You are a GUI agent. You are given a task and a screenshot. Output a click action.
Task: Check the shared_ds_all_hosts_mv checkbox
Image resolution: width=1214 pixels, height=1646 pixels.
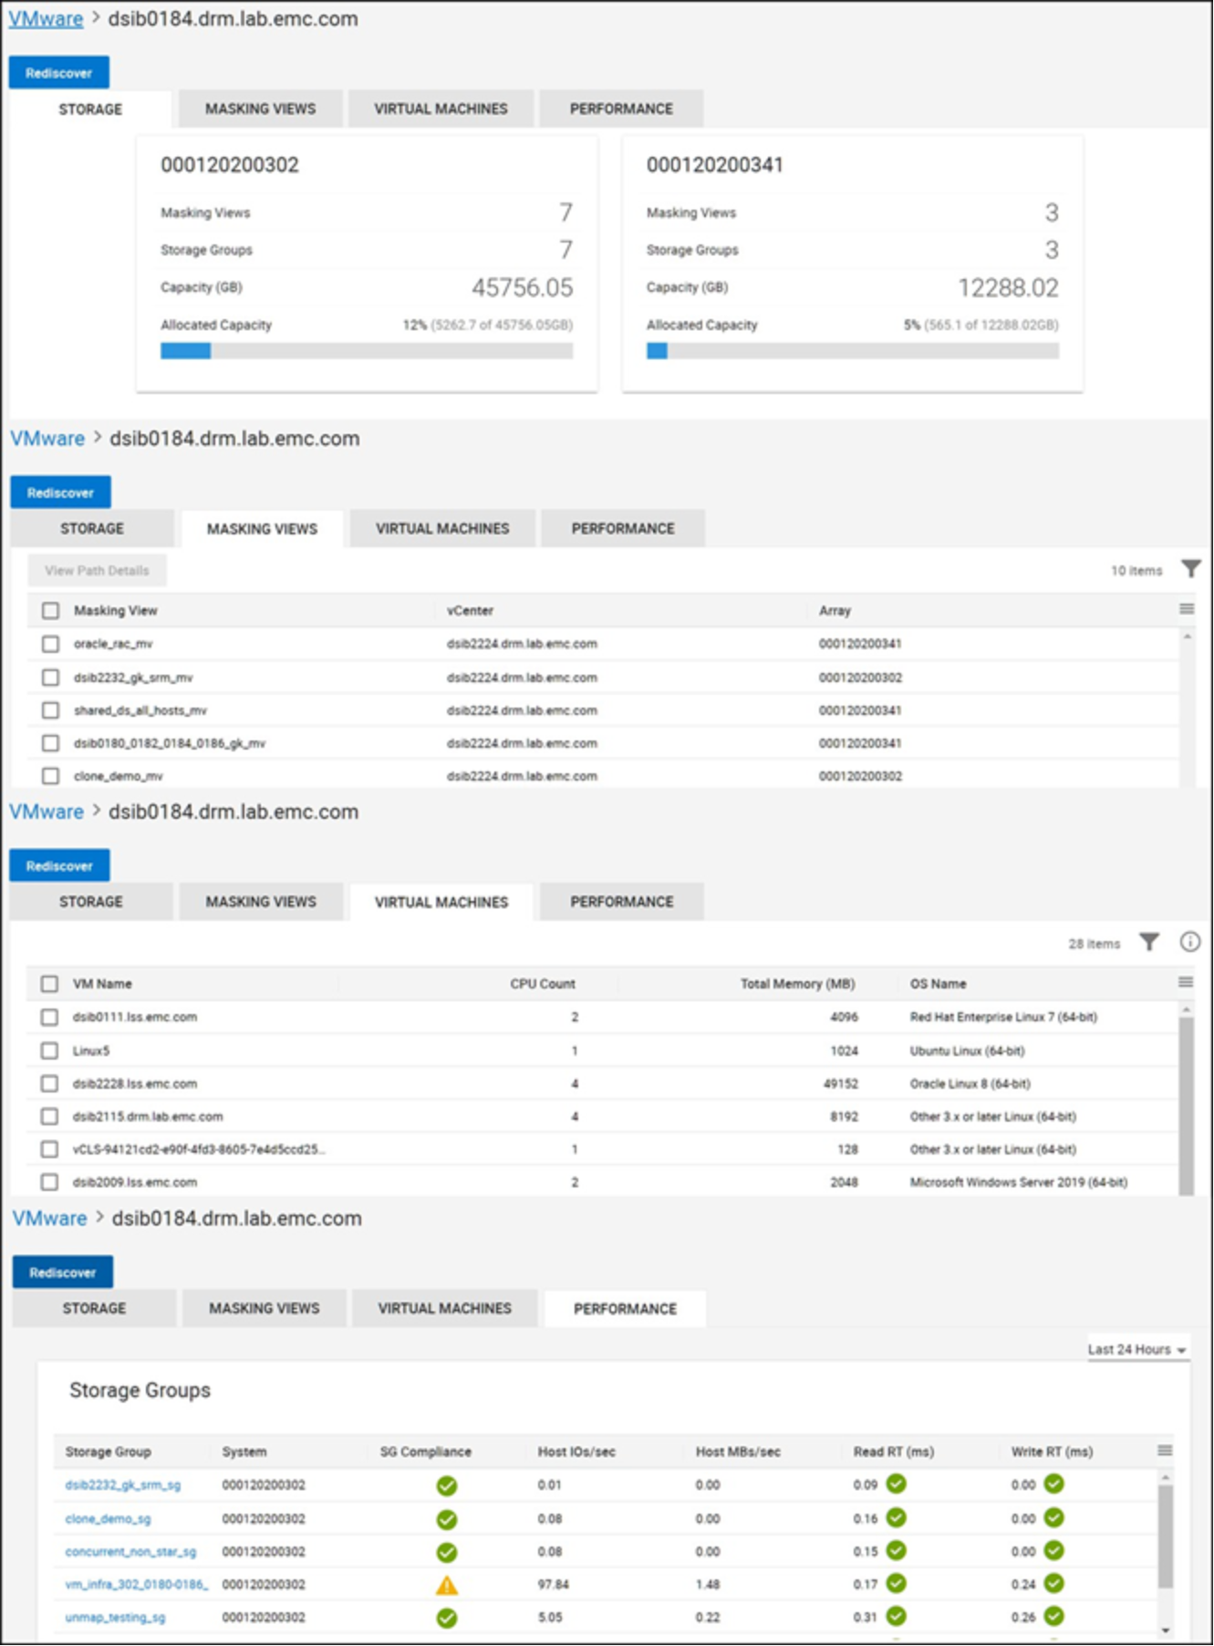50,710
